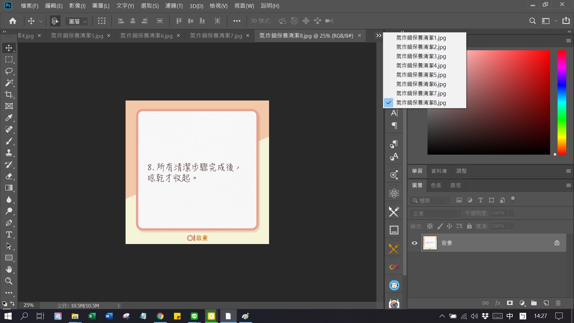Create a new layer
The height and width of the screenshot is (323, 574).
click(x=546, y=303)
